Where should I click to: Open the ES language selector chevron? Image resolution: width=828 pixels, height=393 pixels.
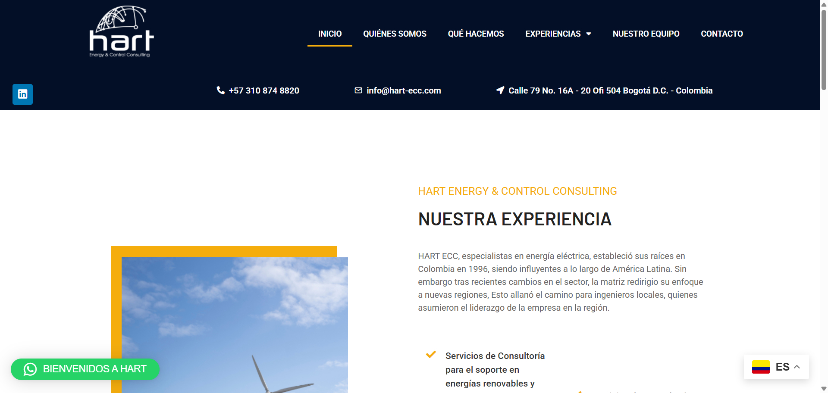click(797, 367)
